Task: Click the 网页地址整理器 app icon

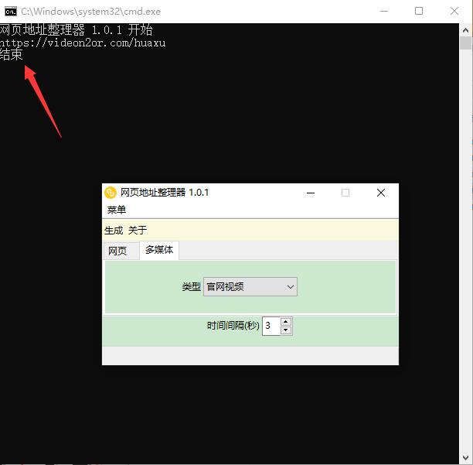Action: click(x=111, y=193)
